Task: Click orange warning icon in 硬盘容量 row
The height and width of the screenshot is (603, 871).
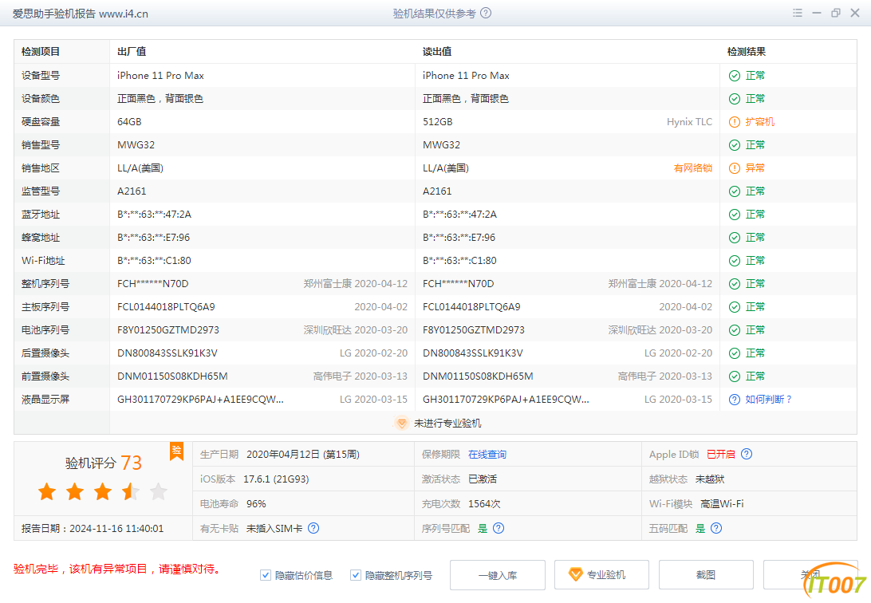Action: [735, 122]
